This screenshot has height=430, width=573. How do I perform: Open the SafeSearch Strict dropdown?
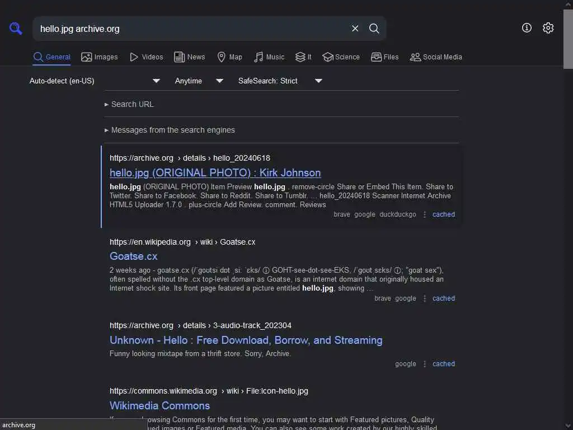click(280, 81)
